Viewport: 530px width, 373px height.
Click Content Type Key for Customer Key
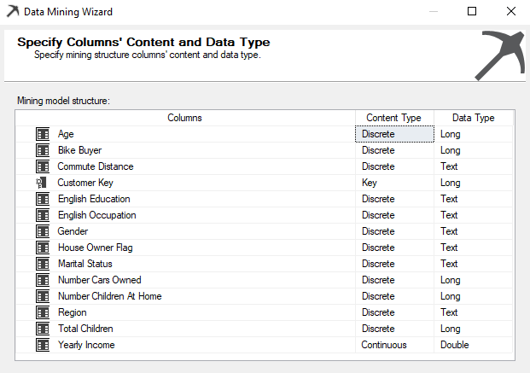[x=394, y=183]
